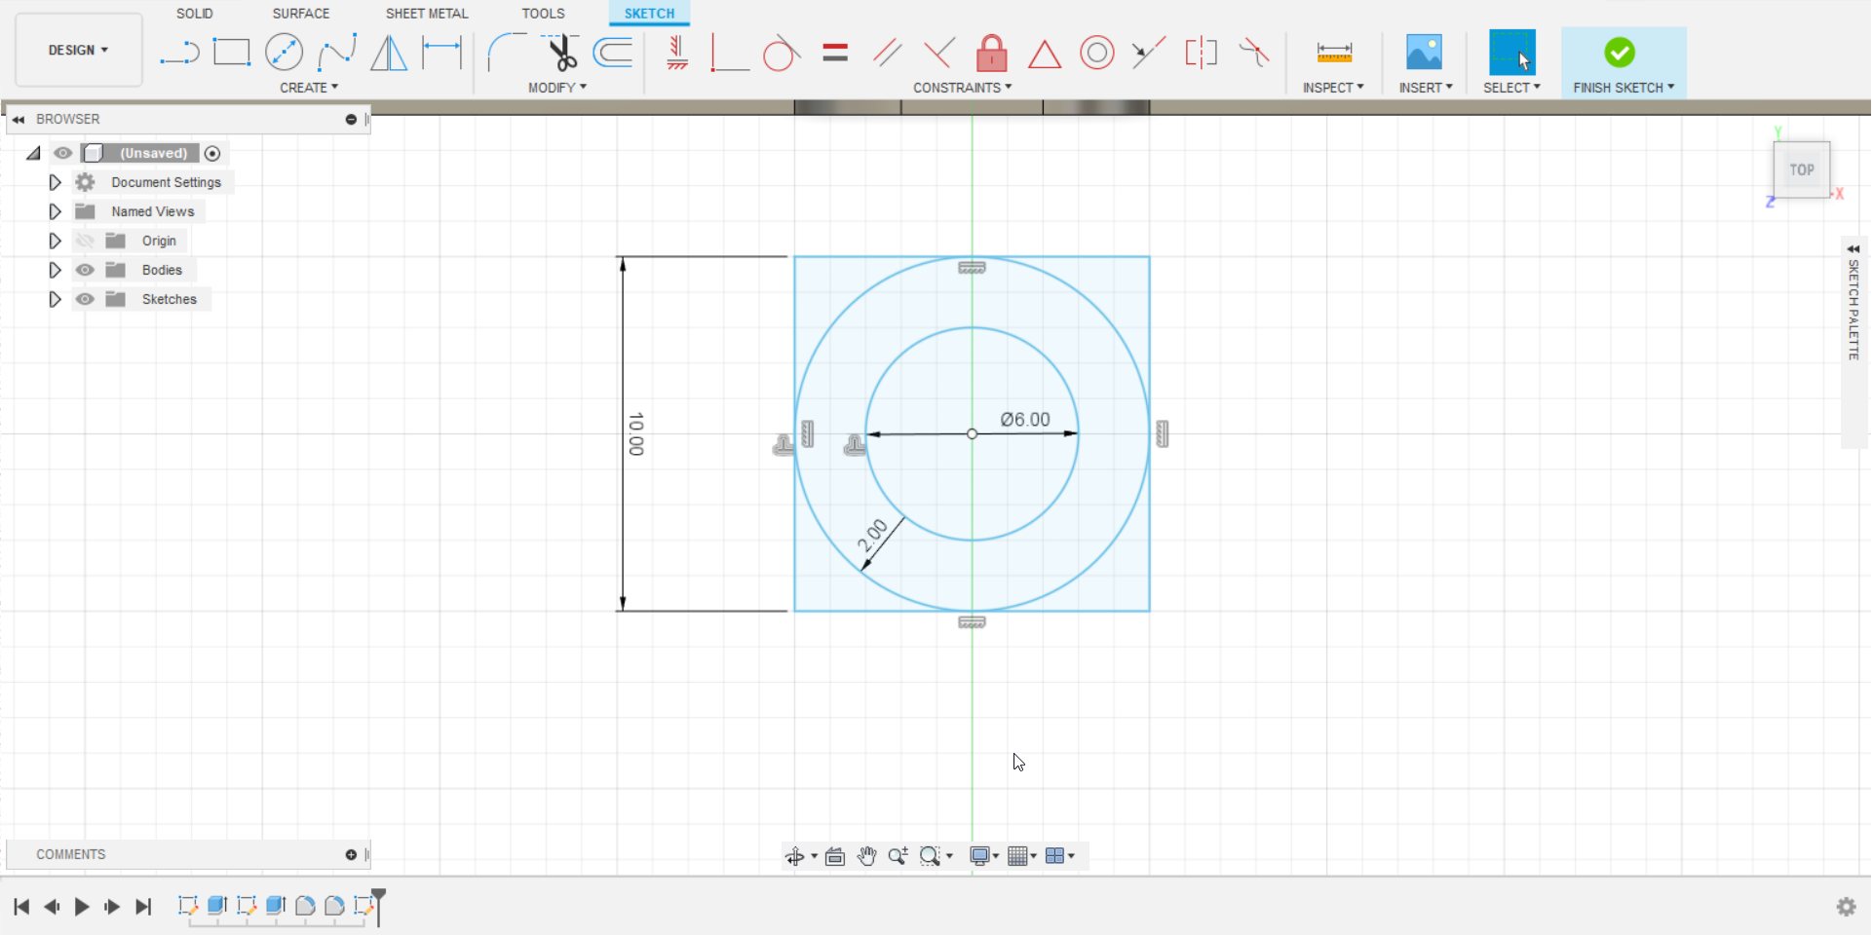Apply the Curvature constraint
This screenshot has width=1873, height=935.
click(x=1254, y=53)
